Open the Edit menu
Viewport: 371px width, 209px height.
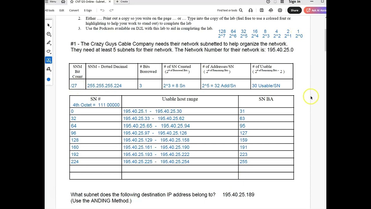[62, 10]
